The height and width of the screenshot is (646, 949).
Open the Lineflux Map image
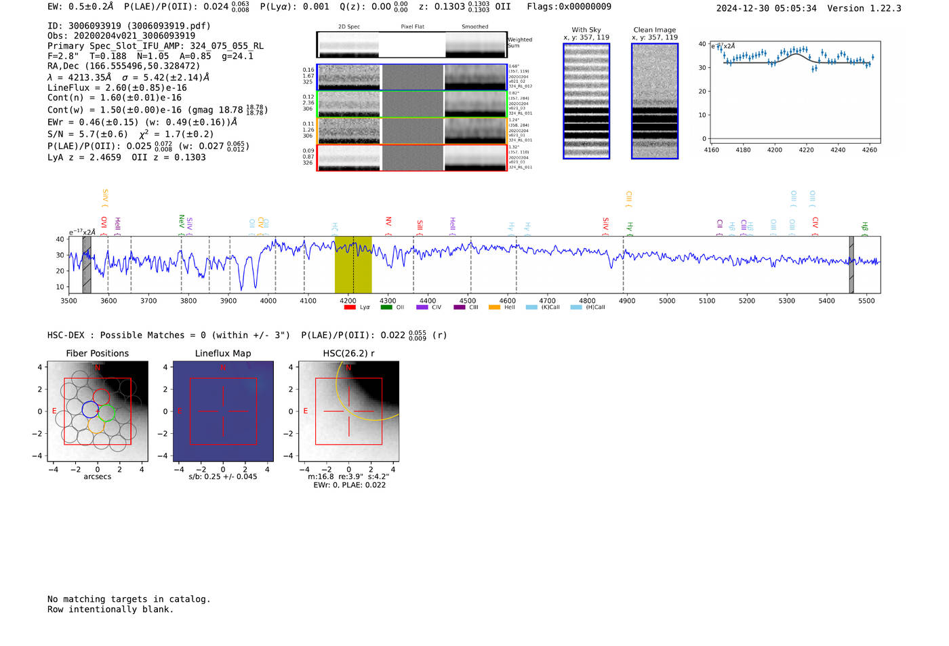point(223,411)
